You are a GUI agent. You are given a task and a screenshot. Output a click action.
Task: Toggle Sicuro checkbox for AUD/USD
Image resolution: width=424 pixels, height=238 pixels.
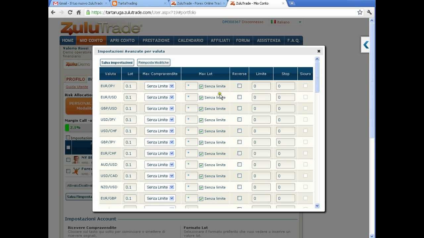click(x=305, y=165)
